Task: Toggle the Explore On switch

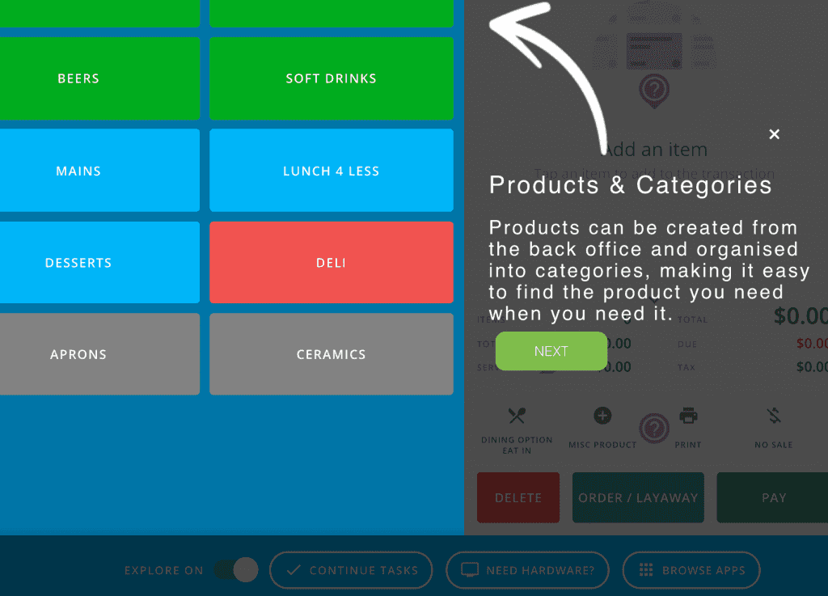Action: (236, 570)
